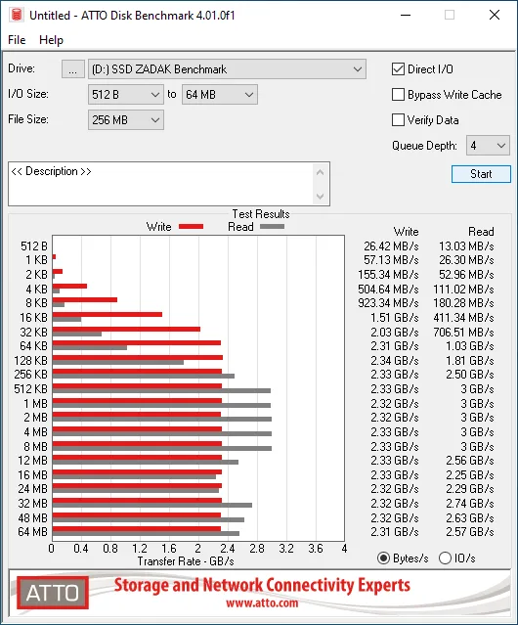Screen dimensions: 518x625
Task: Select the Bytes/s radio button
Action: [x=383, y=558]
